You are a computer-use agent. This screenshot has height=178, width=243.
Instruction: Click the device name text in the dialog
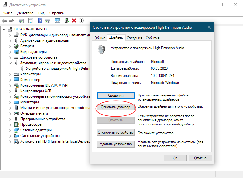147,48
